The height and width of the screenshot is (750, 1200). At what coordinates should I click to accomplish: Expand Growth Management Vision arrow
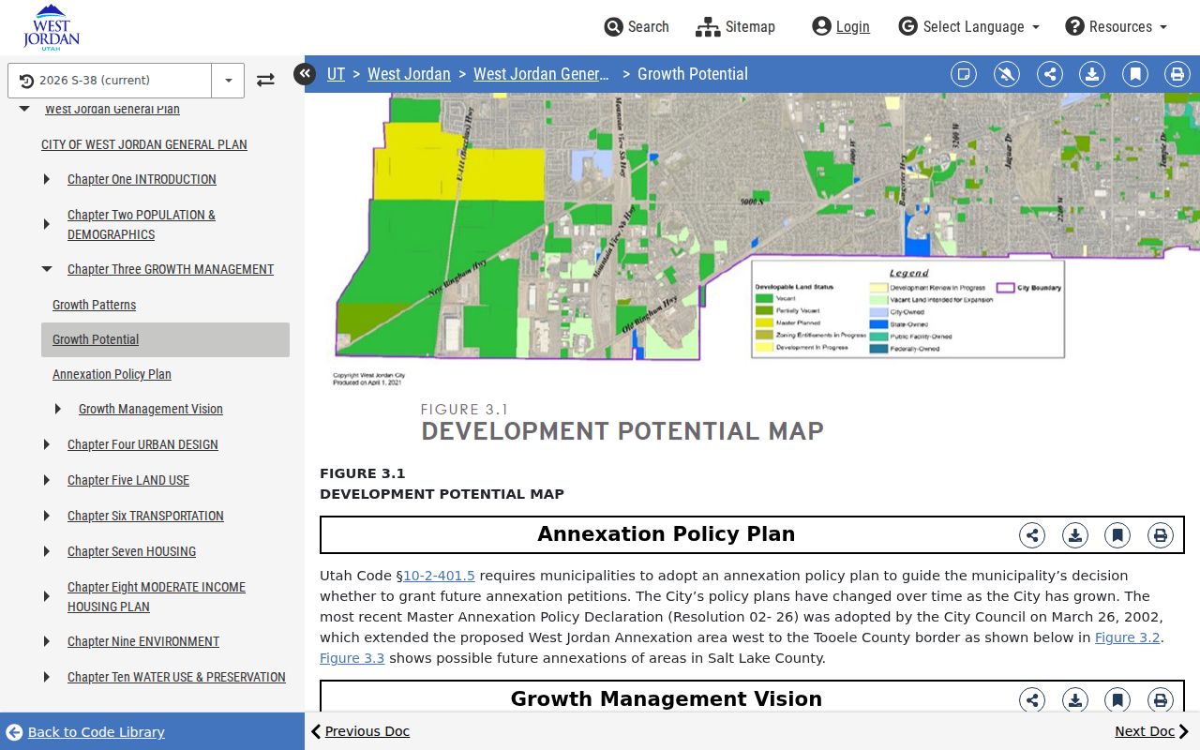coord(58,409)
